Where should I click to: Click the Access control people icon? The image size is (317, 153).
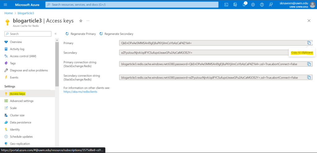[x=6, y=56]
